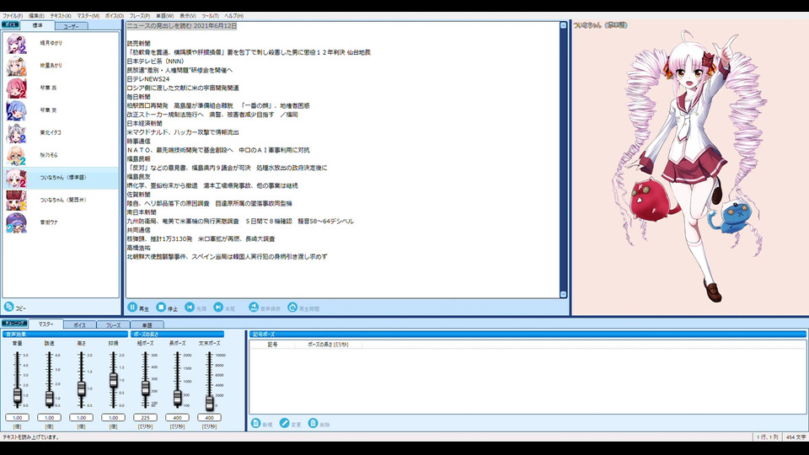Click the 記号 column header
Image resolution: width=809 pixels, height=455 pixels.
[x=272, y=344]
